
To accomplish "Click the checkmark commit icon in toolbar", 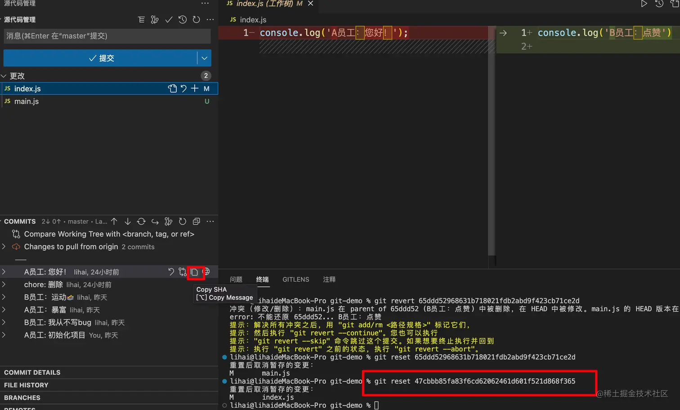I will coord(169,20).
